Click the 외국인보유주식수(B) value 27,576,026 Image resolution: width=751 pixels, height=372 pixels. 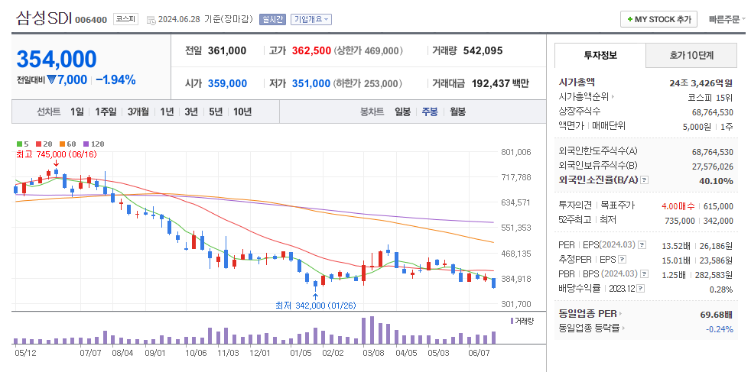point(713,166)
